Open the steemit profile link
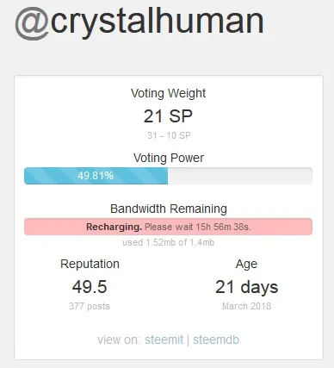The width and height of the screenshot is (334, 368). (164, 340)
